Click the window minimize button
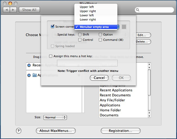This screenshot has width=177, height=139. [x=10, y=4]
